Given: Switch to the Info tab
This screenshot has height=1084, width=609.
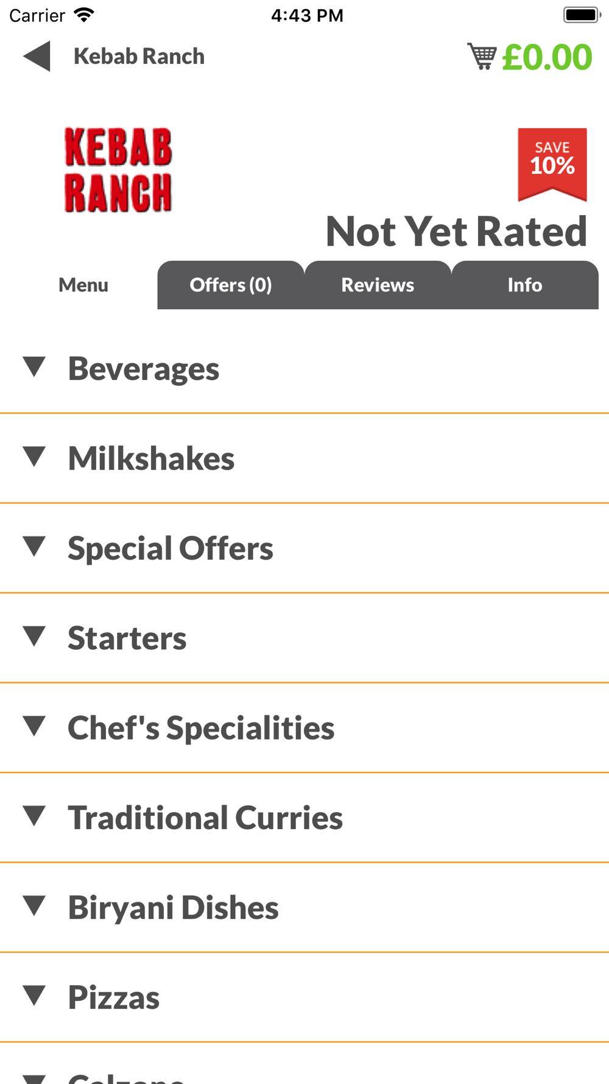Looking at the screenshot, I should 525,285.
